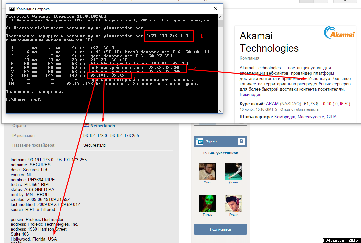Open the AKAM stock ticker link
The width and height of the screenshot is (361, 243).
[272, 104]
